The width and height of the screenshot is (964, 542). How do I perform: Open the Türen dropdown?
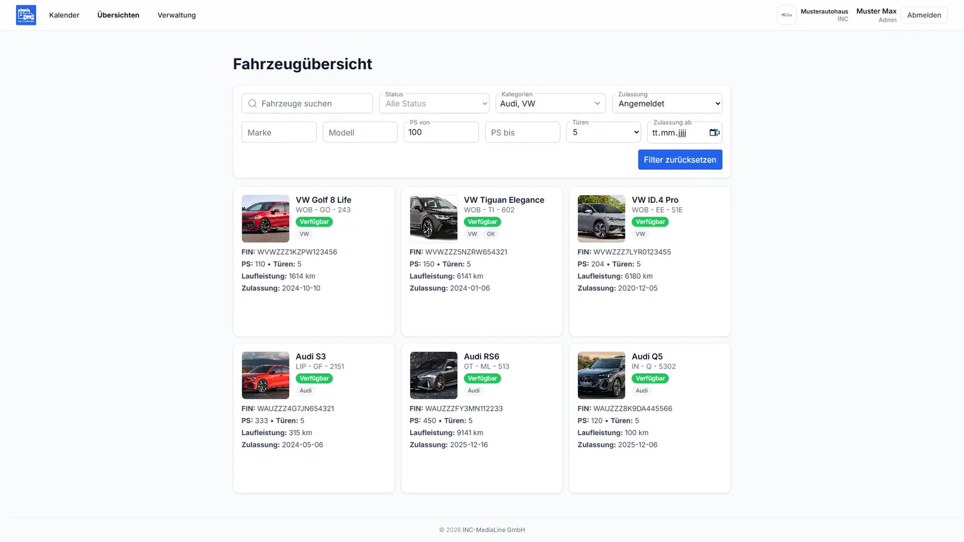(604, 132)
